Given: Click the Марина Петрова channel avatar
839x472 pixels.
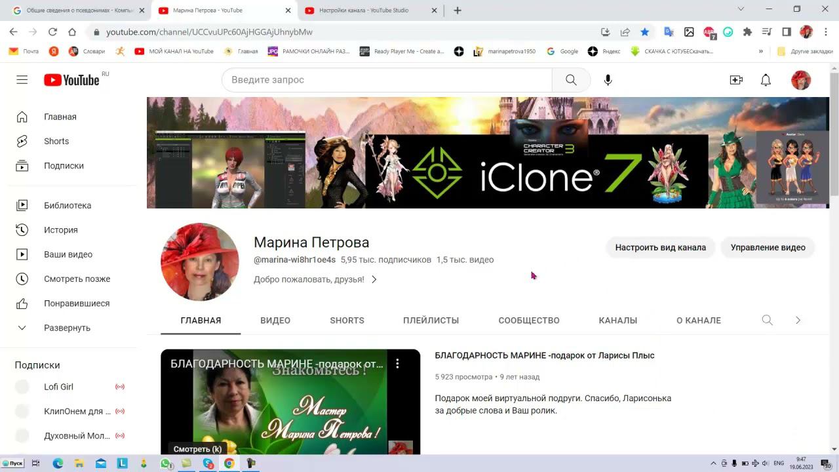Looking at the screenshot, I should 200,262.
